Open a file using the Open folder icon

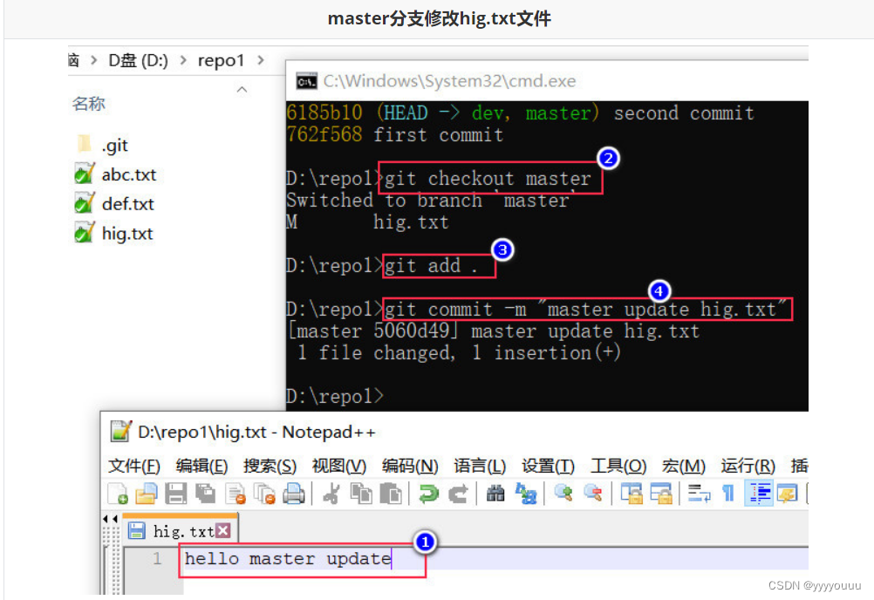point(146,494)
